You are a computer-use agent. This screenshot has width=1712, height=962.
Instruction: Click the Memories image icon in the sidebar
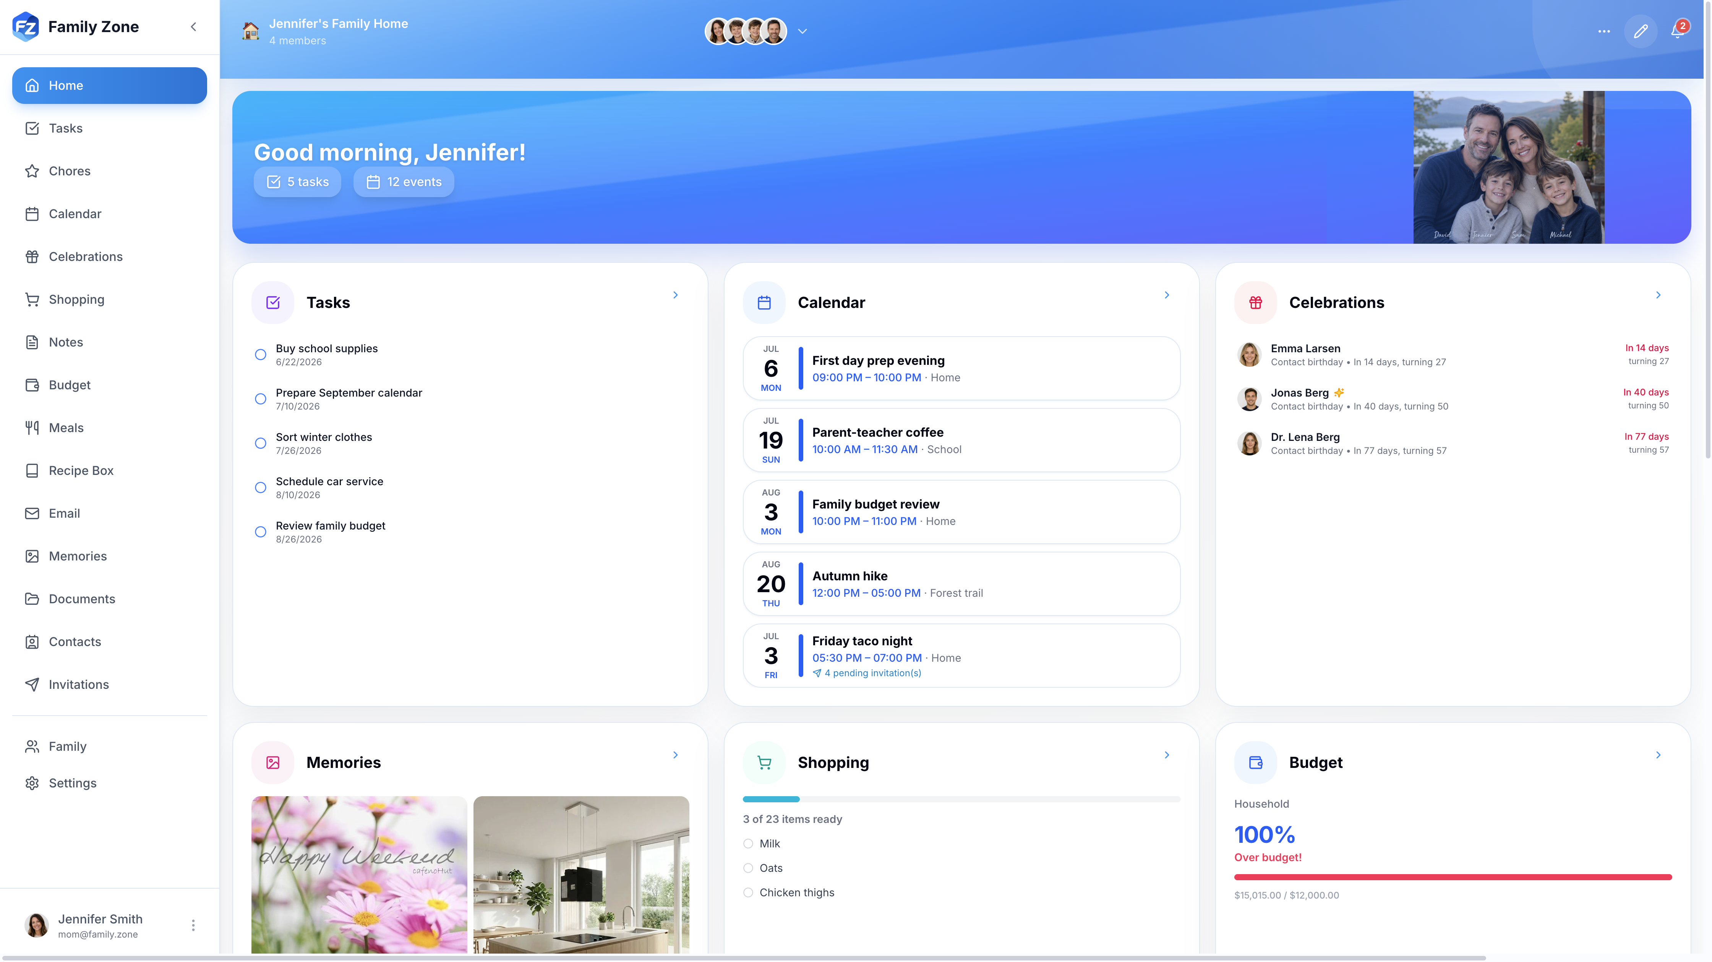(x=32, y=556)
